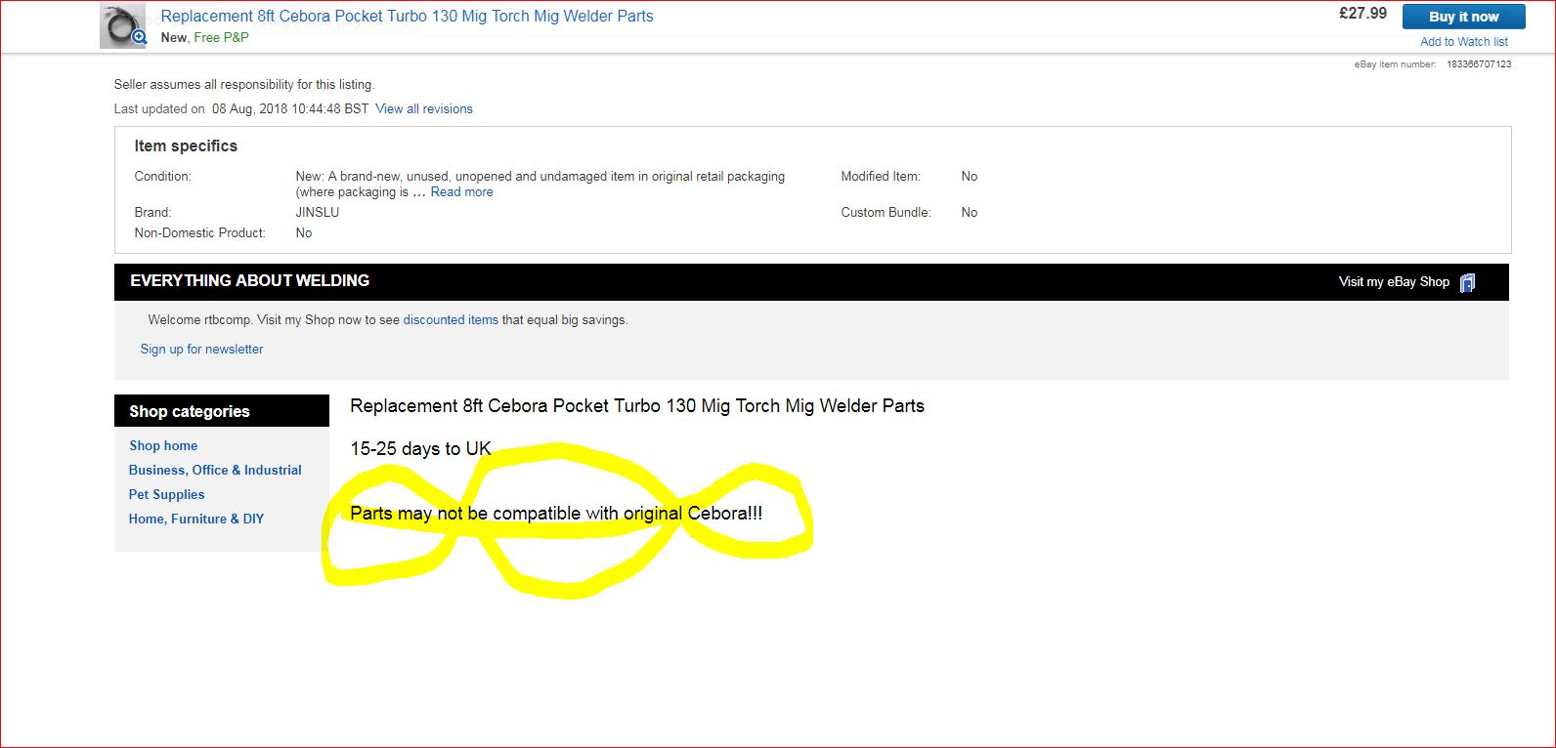The image size is (1556, 748).
Task: Click the magnifier zoom icon on product thumbnail
Action: [139, 38]
